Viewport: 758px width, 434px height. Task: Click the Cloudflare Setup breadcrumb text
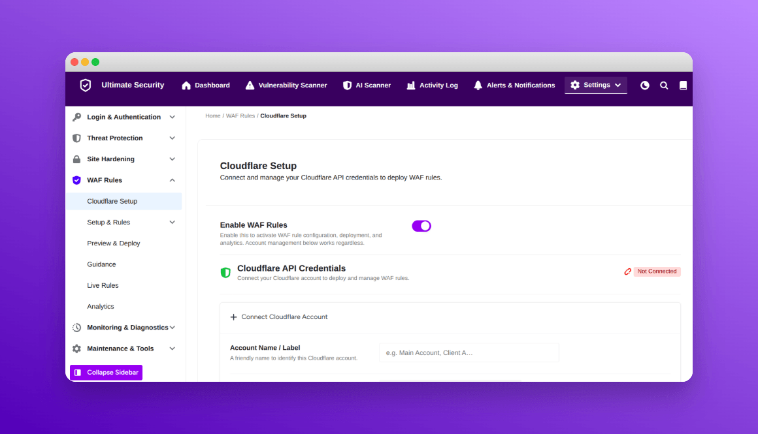coord(284,116)
